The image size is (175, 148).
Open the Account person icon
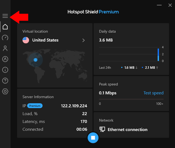pyautogui.click(x=5, y=48)
